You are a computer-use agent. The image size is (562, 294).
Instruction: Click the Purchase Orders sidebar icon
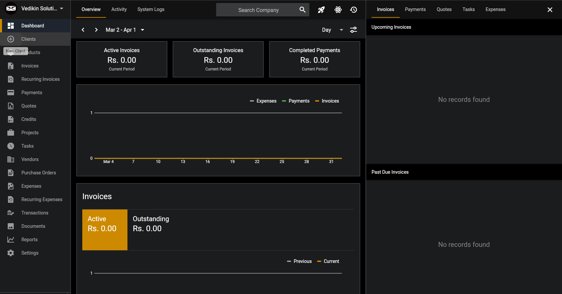pos(11,173)
